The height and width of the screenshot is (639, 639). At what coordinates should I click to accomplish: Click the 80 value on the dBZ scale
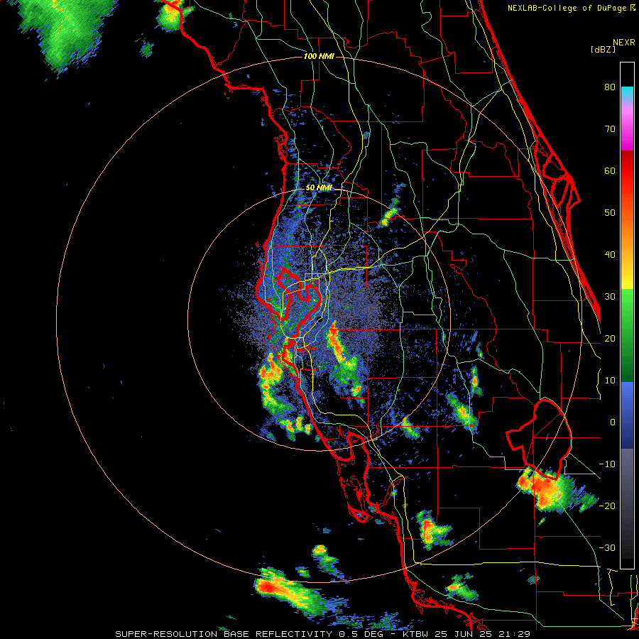point(610,87)
